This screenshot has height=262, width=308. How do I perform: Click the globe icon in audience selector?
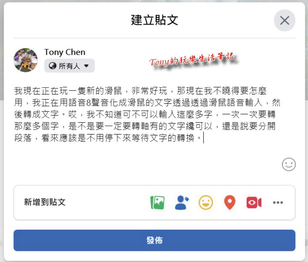pyautogui.click(x=52, y=66)
